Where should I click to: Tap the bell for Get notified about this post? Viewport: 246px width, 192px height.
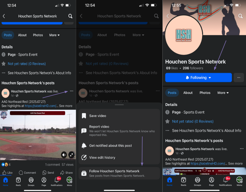tap(84, 146)
